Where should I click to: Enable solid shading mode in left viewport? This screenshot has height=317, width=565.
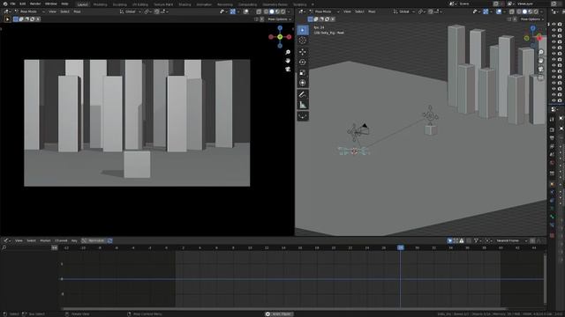click(272, 11)
